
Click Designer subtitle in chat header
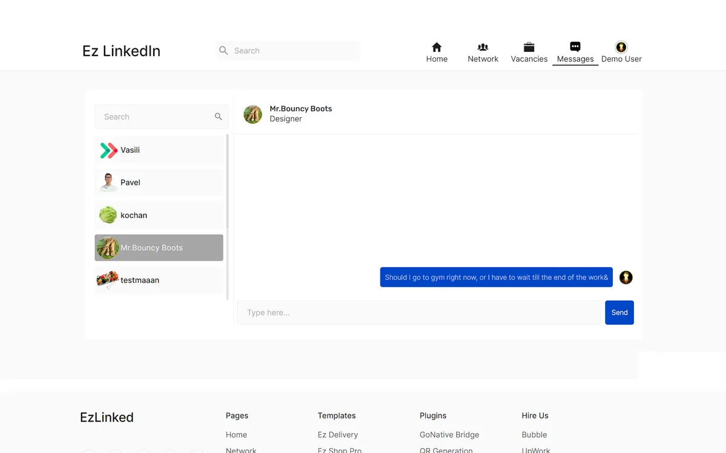pos(286,119)
